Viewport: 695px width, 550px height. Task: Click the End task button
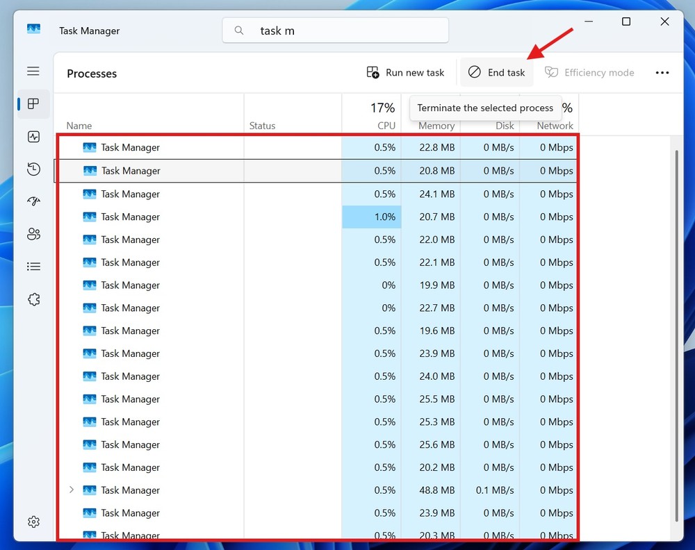pos(496,72)
